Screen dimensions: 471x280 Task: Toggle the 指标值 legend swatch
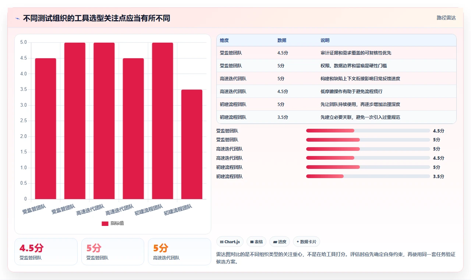point(105,223)
